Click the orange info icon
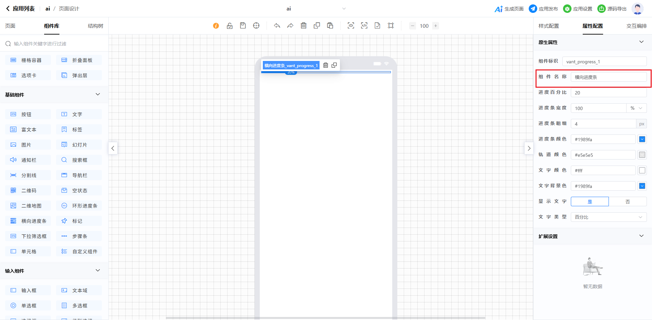The image size is (652, 320). 216,26
